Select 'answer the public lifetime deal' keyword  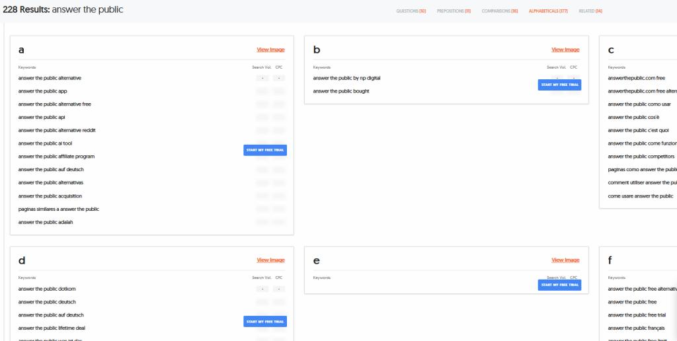52,328
